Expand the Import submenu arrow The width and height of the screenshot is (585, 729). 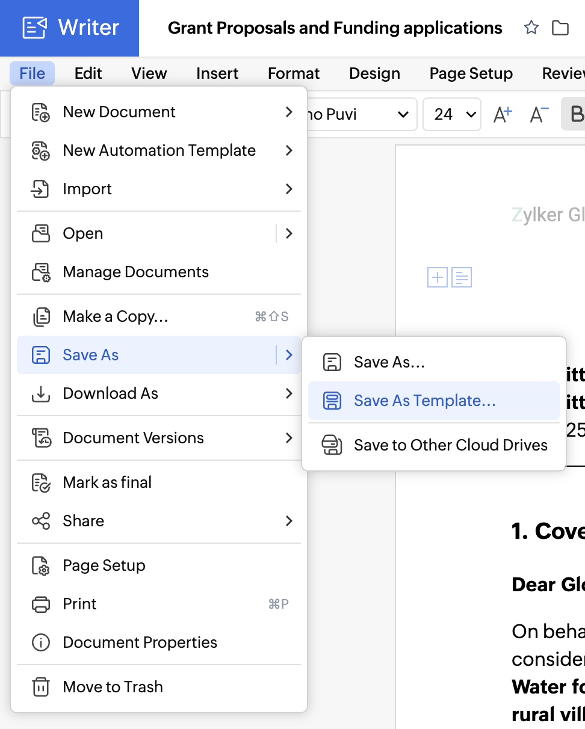click(x=289, y=189)
